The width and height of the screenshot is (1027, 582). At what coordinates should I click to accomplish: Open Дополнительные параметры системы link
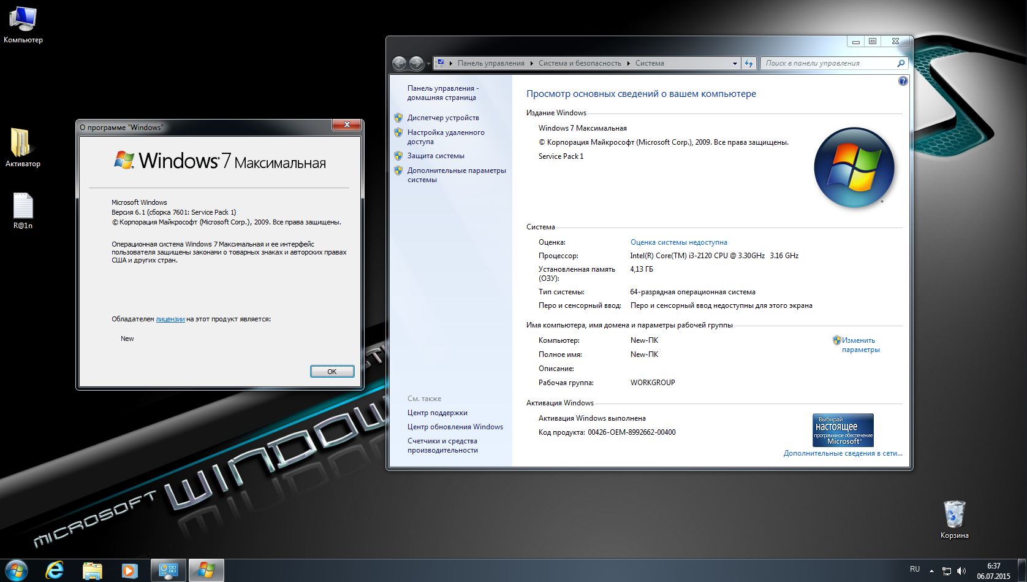click(x=457, y=175)
